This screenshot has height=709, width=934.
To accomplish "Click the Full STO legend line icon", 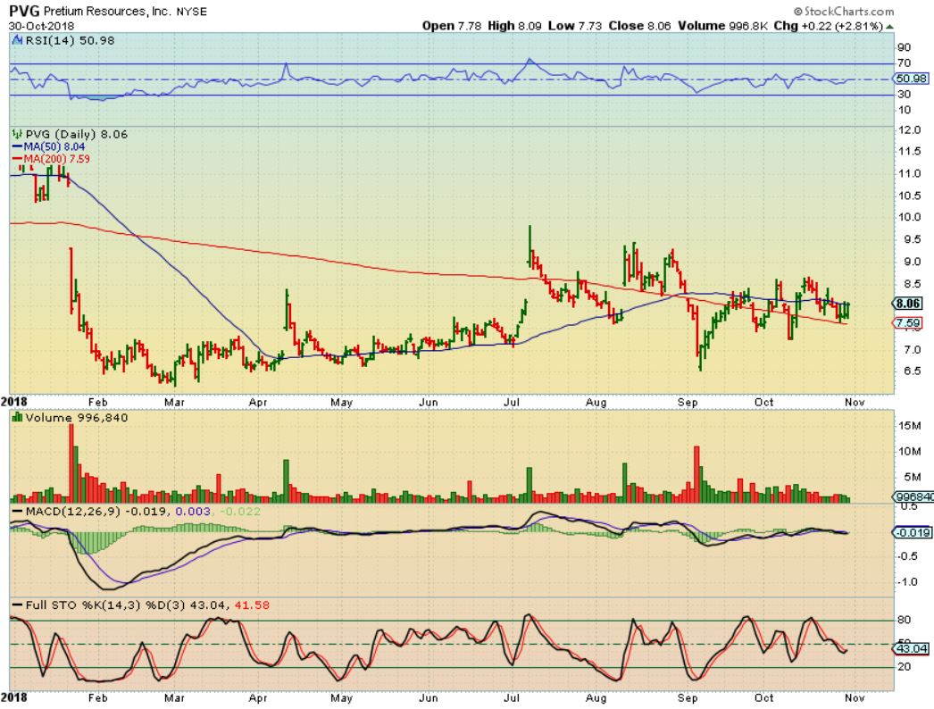I will [x=16, y=605].
